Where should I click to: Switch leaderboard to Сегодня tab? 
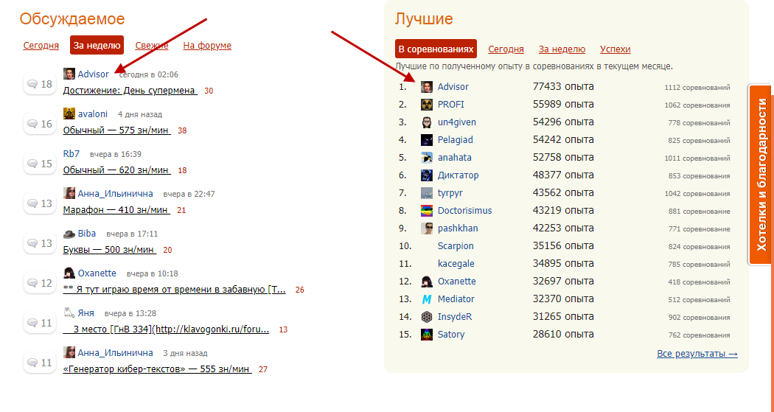pyautogui.click(x=506, y=49)
